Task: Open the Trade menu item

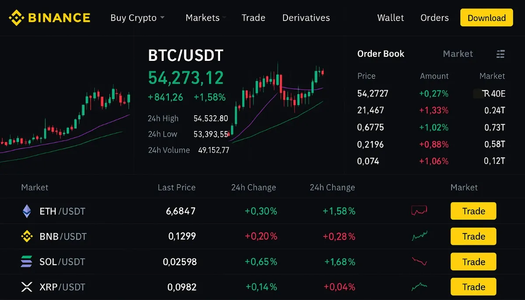Action: (x=253, y=18)
